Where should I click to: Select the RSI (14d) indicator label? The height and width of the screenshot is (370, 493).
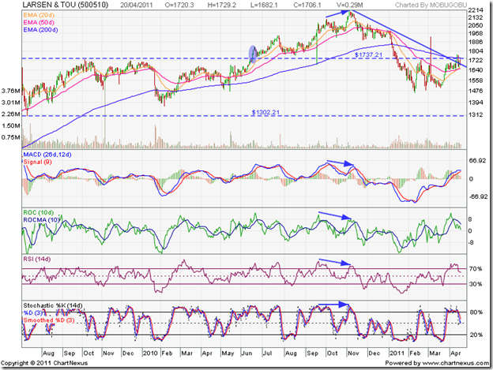[36, 260]
